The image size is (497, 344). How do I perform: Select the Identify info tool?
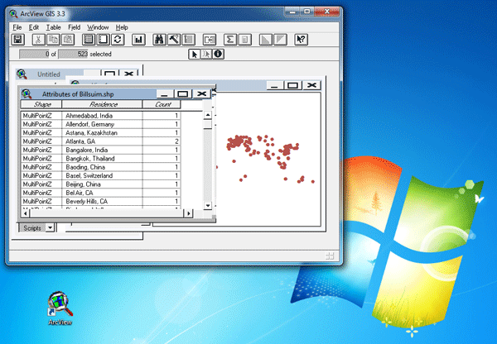coord(218,54)
